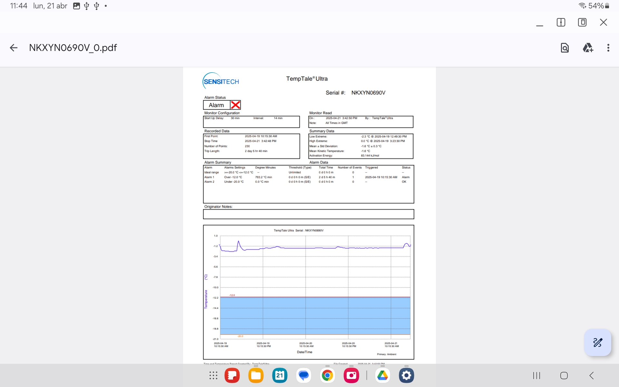Close the PDF viewer window
619x387 pixels.
(603, 22)
